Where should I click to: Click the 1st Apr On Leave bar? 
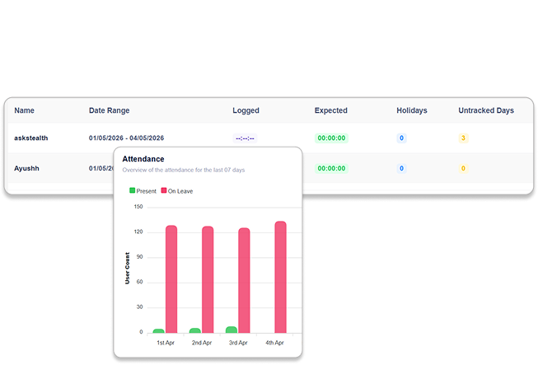point(171,279)
